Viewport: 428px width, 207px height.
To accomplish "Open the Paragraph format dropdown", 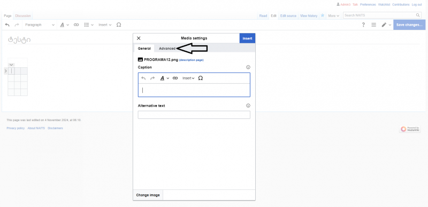I will pyautogui.click(x=40, y=25).
